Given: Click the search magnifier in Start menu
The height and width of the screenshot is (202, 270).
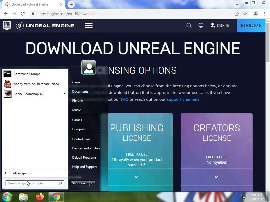Looking at the screenshot, I should 60,183.
